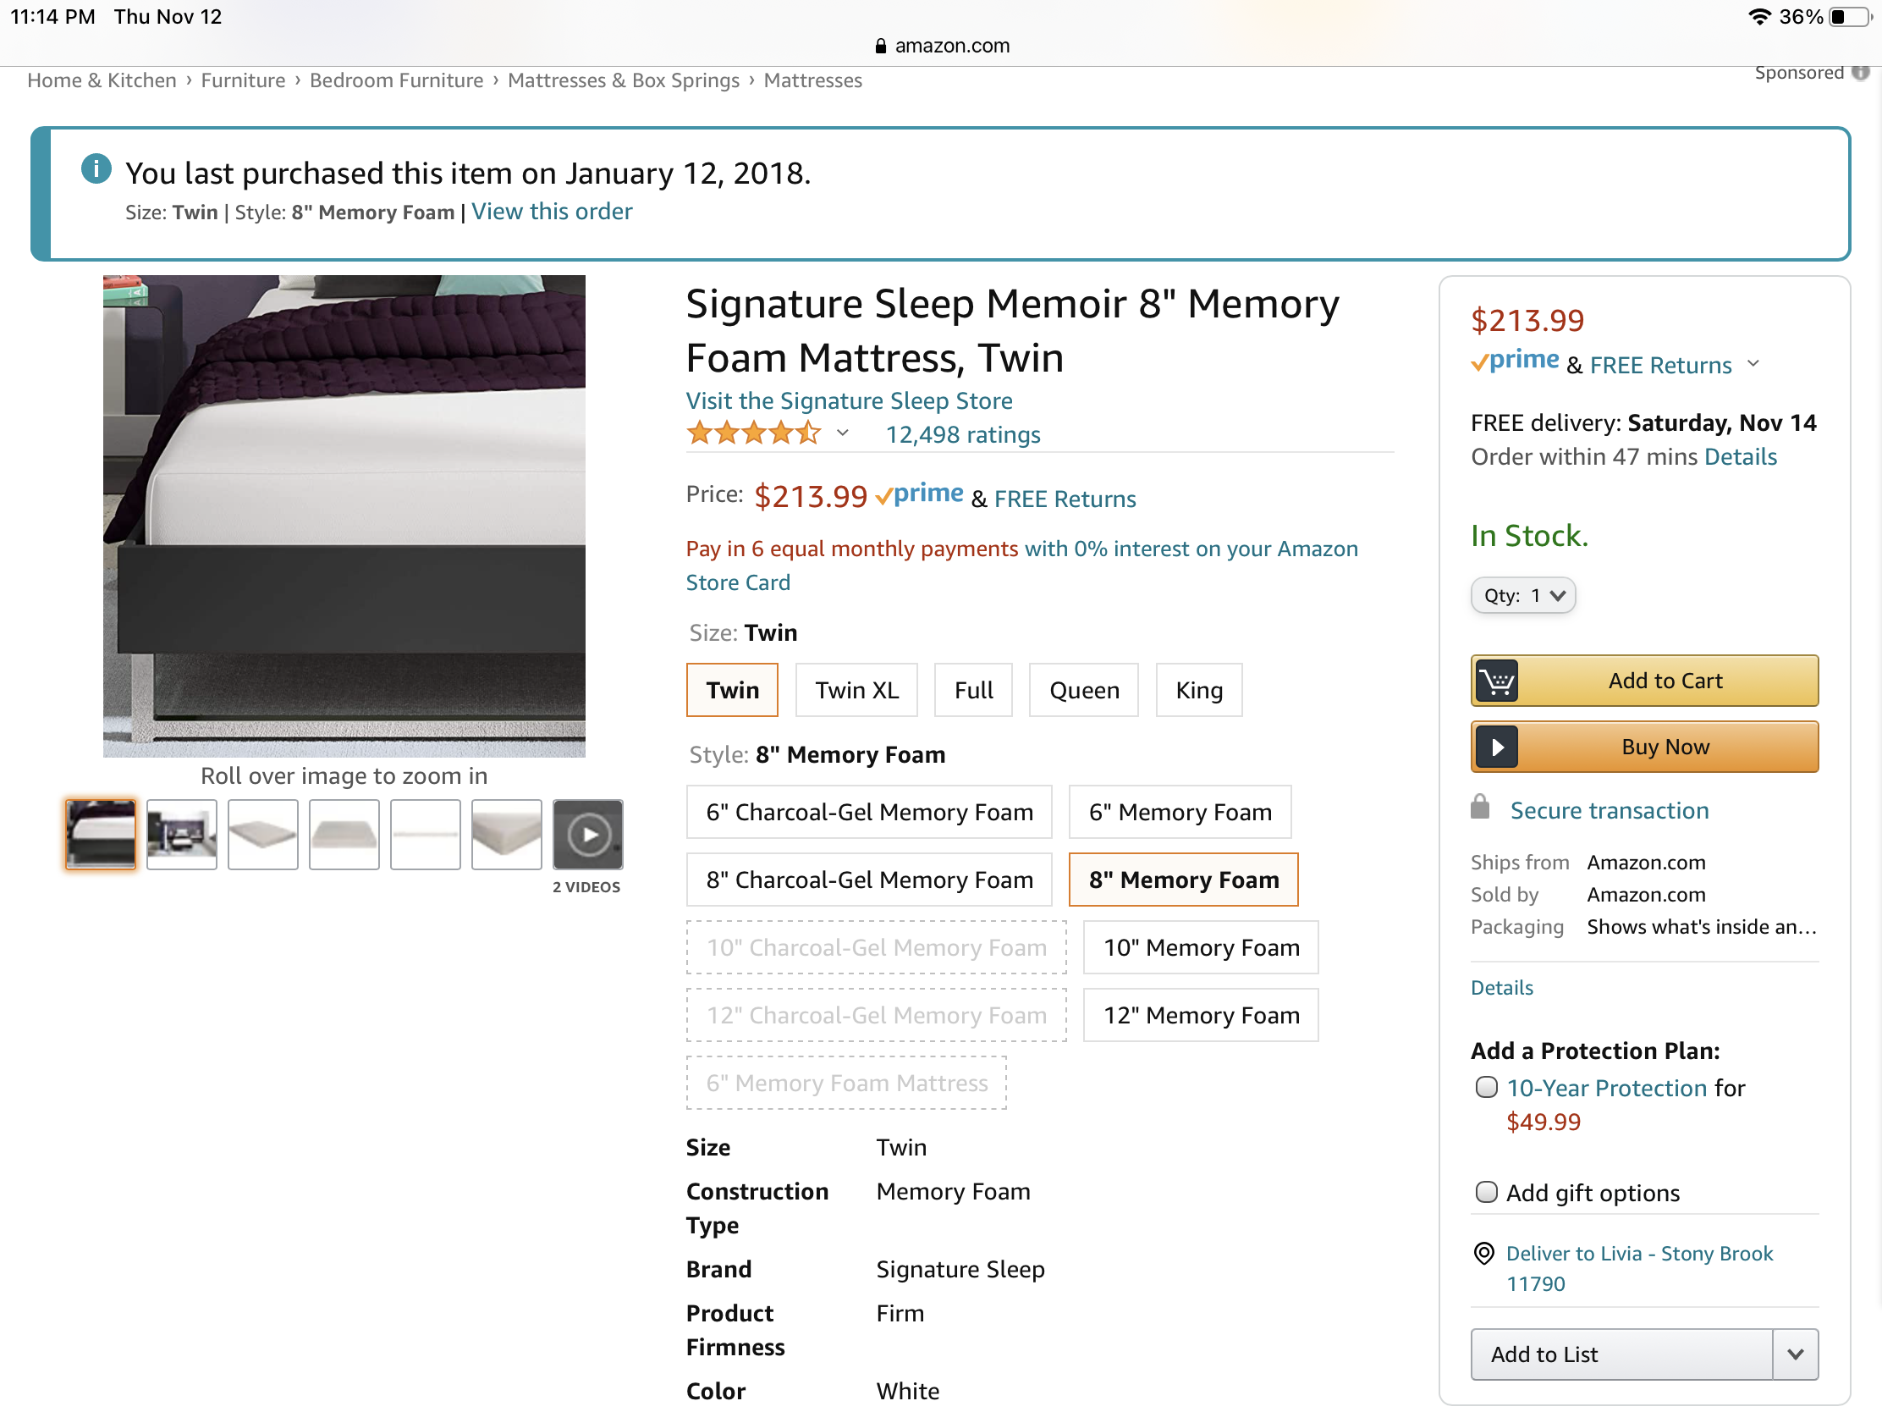Screen dimensions: 1882x1412
Task: Select the second product image thumbnail
Action: coord(182,835)
